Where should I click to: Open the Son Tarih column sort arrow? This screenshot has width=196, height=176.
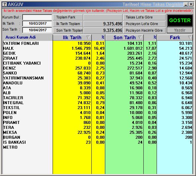point(140,37)
